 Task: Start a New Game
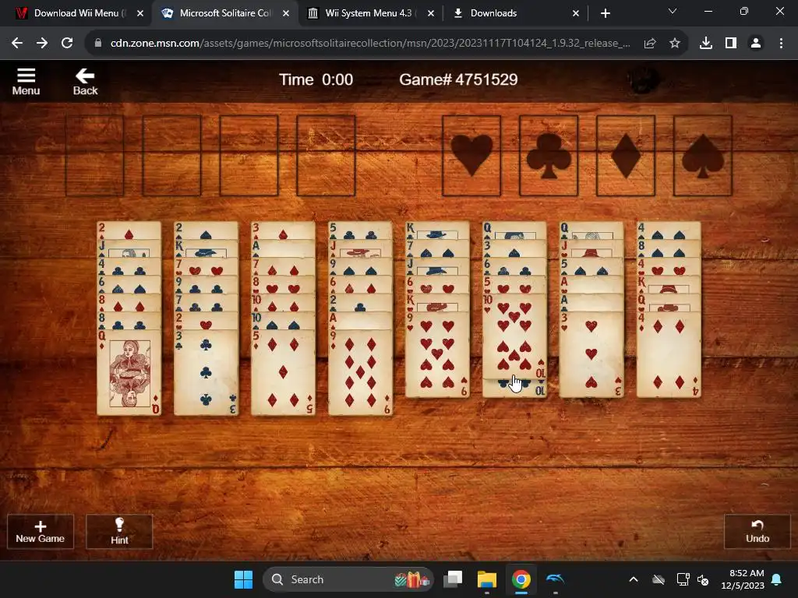click(x=41, y=531)
